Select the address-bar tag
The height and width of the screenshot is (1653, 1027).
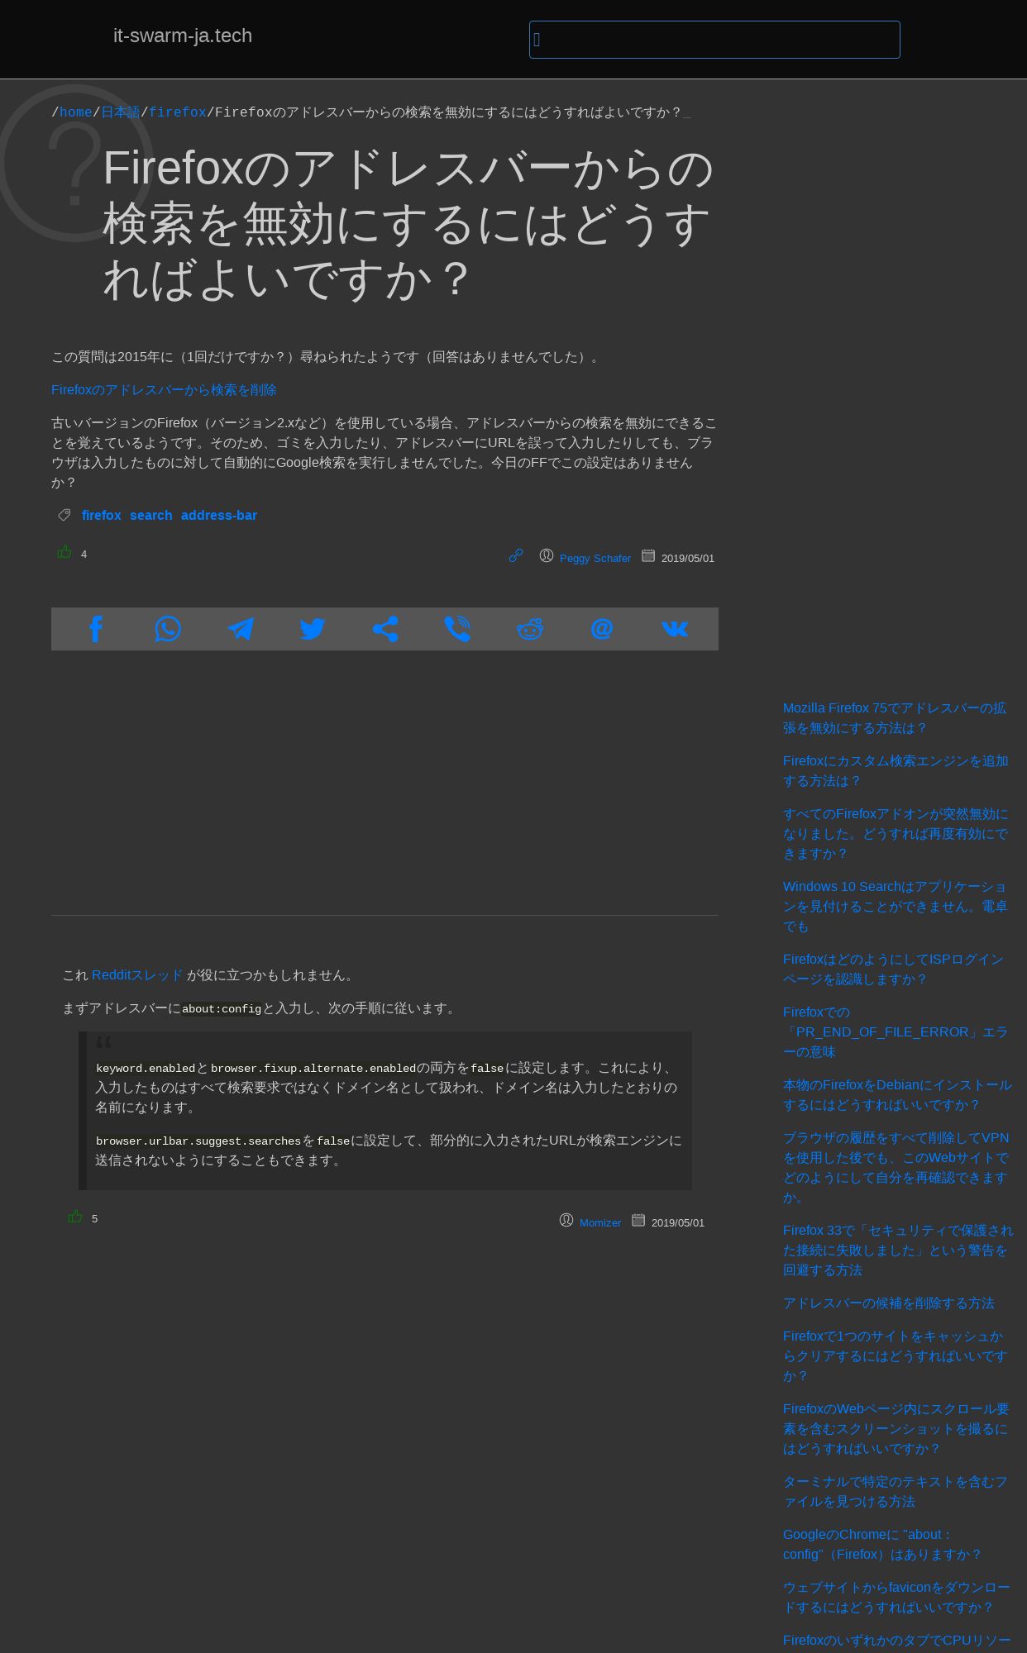[x=219, y=515]
